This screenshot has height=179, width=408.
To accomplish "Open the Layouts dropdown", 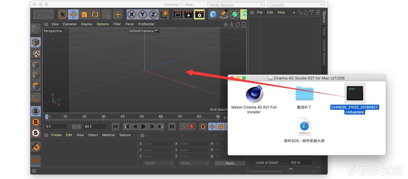I will [x=296, y=5].
